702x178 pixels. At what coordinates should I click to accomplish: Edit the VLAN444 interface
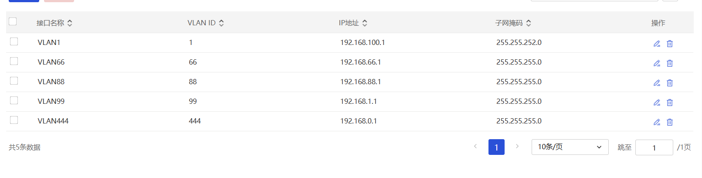click(x=657, y=122)
